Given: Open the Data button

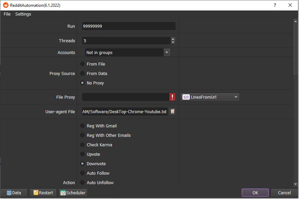Looking at the screenshot, I should click(x=14, y=193).
